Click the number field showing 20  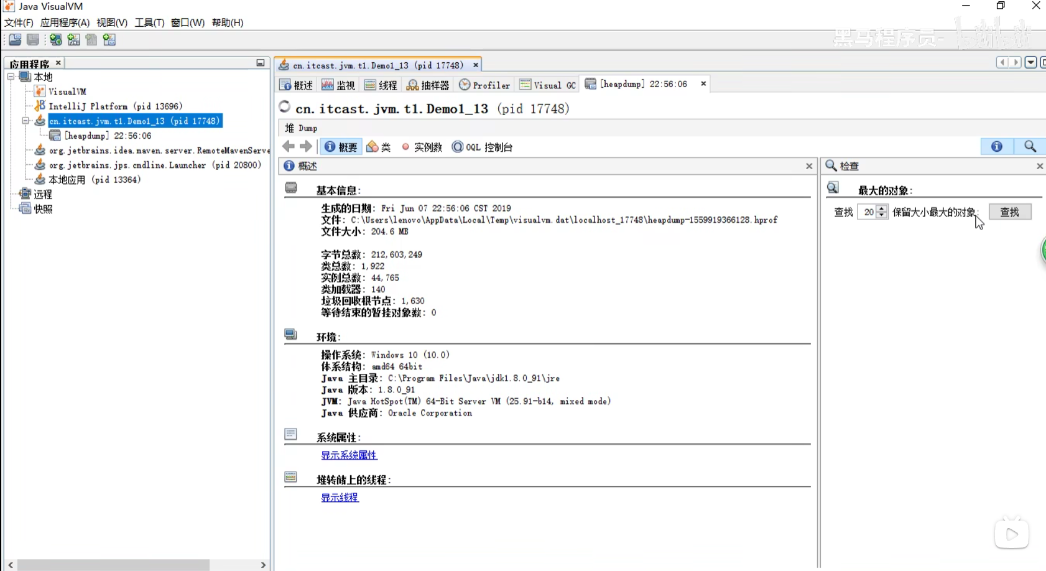tap(867, 212)
